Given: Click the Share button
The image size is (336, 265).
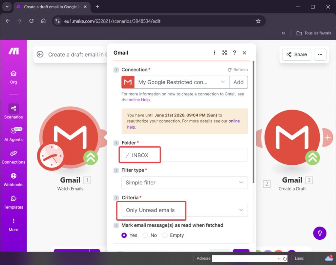Looking at the screenshot, I should coord(297,54).
